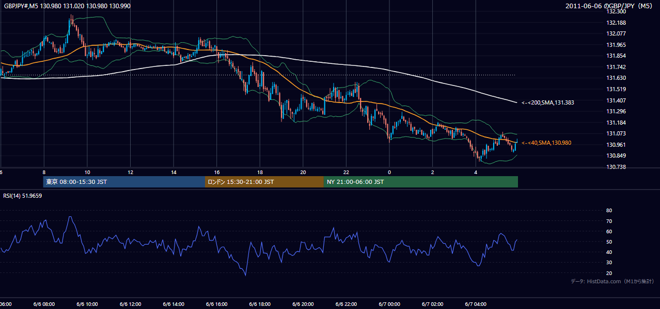Click the RSI scale level 80
This screenshot has height=309, width=660.
pos(609,211)
